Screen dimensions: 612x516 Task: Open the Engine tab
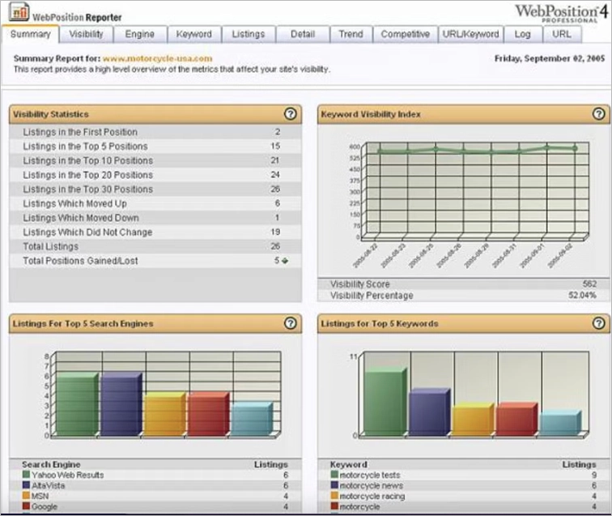(x=140, y=34)
